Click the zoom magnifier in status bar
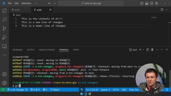Image resolution: width=171 pixels, height=96 pixels. coord(82,90)
